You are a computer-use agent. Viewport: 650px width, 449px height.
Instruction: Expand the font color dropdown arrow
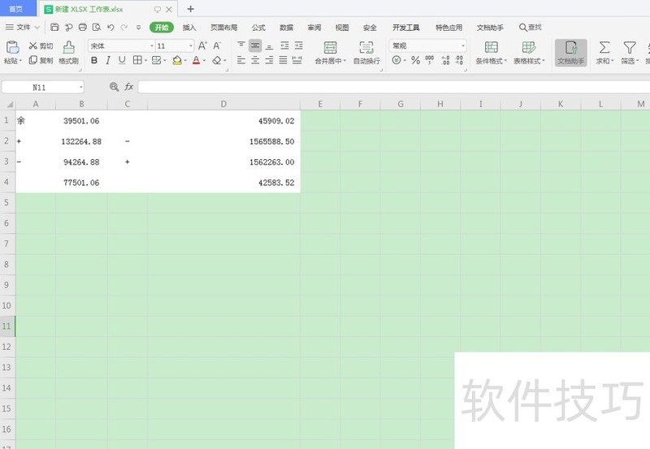click(x=205, y=61)
